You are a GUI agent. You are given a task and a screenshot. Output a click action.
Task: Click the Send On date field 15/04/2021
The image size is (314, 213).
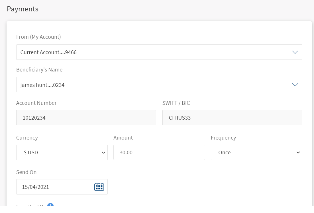pyautogui.click(x=54, y=187)
